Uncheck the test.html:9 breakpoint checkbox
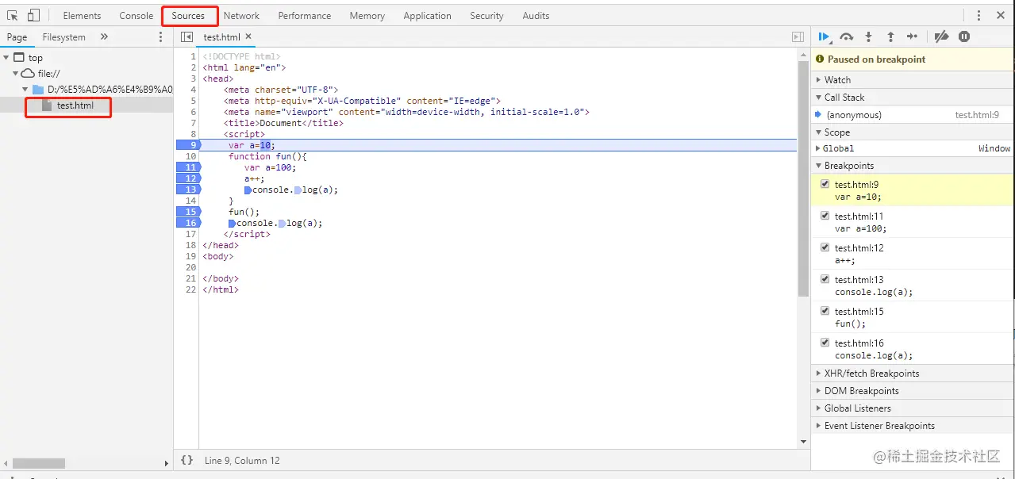1015x479 pixels. coord(825,184)
